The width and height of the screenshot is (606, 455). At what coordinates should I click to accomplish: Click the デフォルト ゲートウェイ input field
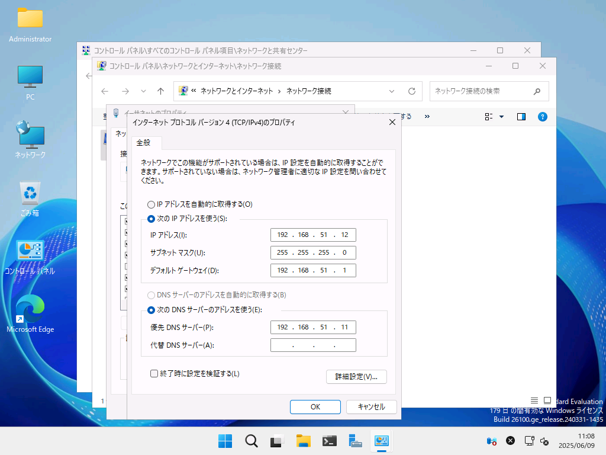(313, 270)
